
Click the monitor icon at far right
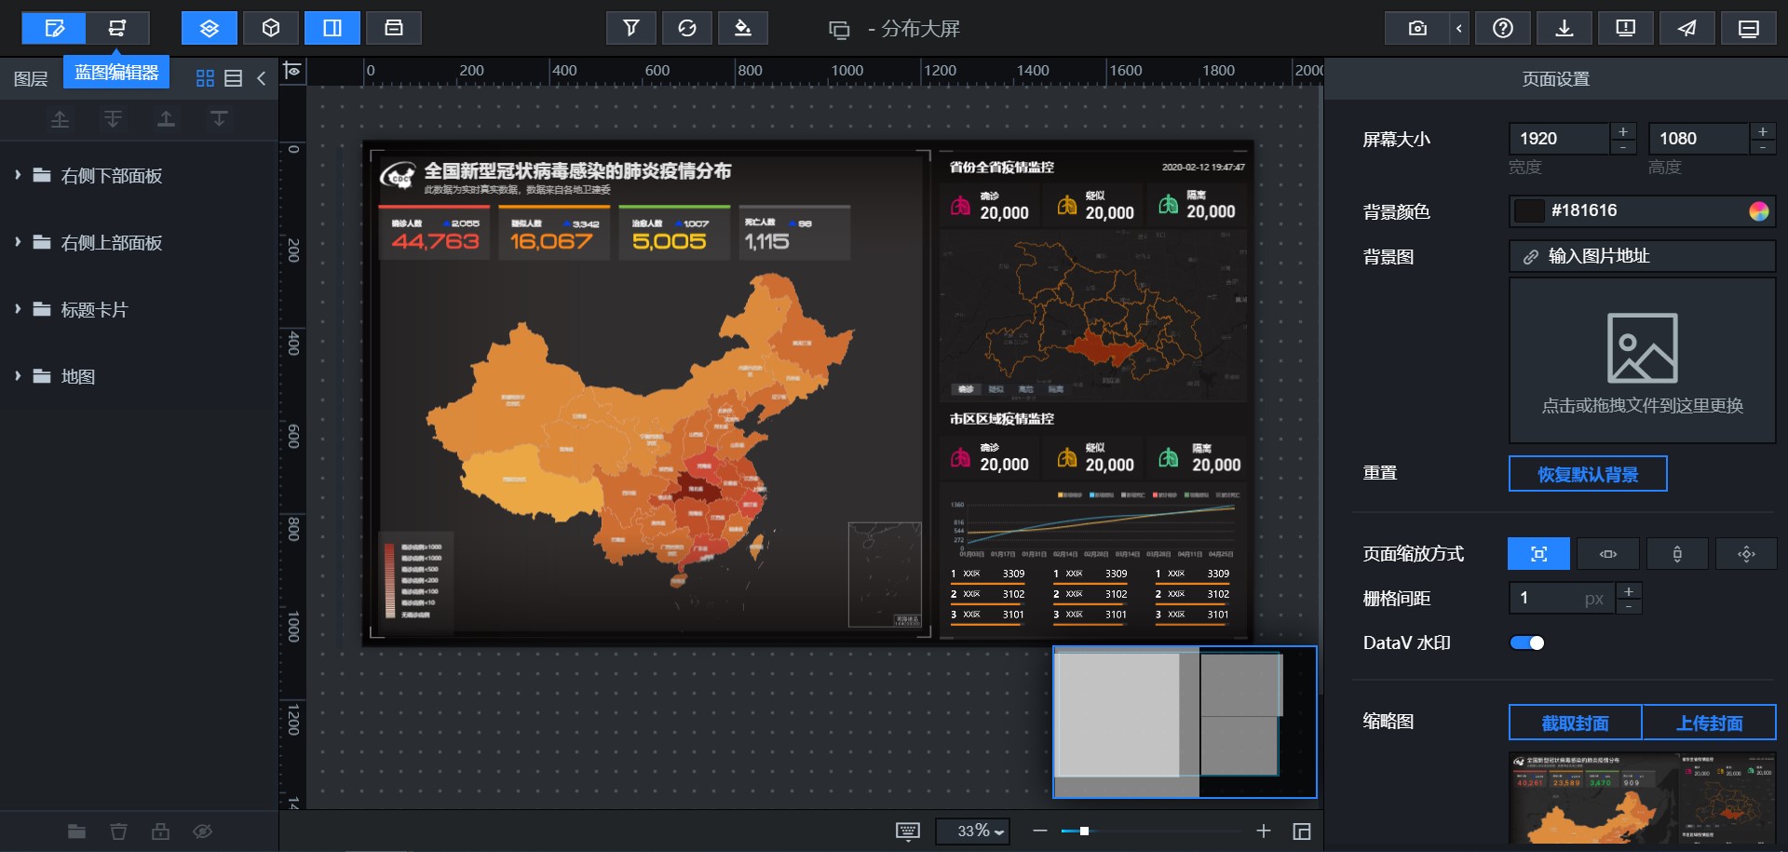pyautogui.click(x=1749, y=28)
